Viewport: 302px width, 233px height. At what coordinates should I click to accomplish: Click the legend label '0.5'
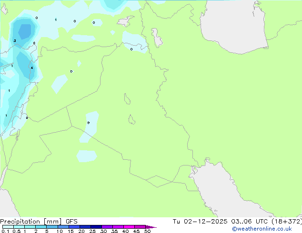point(17,231)
